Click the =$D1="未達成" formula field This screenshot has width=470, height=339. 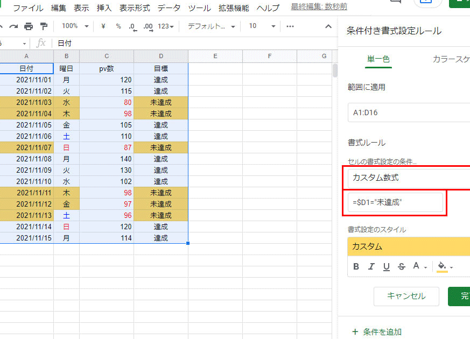click(x=395, y=202)
